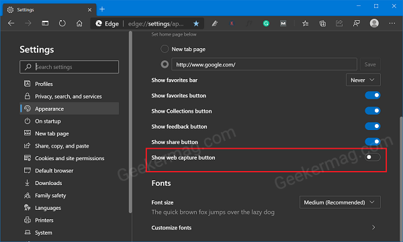Click the blue favorite star in address bar

coord(196,23)
